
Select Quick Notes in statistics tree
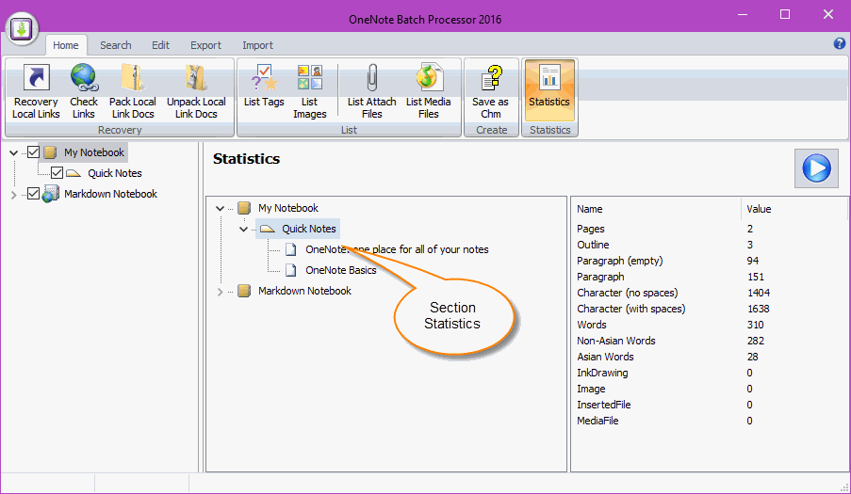point(309,229)
